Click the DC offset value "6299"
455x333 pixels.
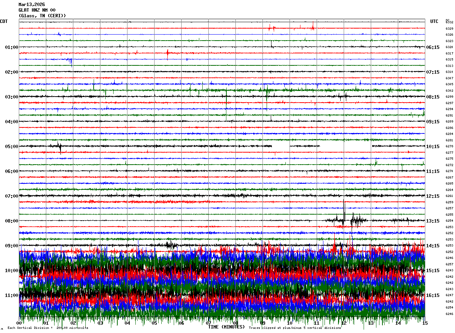(x=449, y=97)
